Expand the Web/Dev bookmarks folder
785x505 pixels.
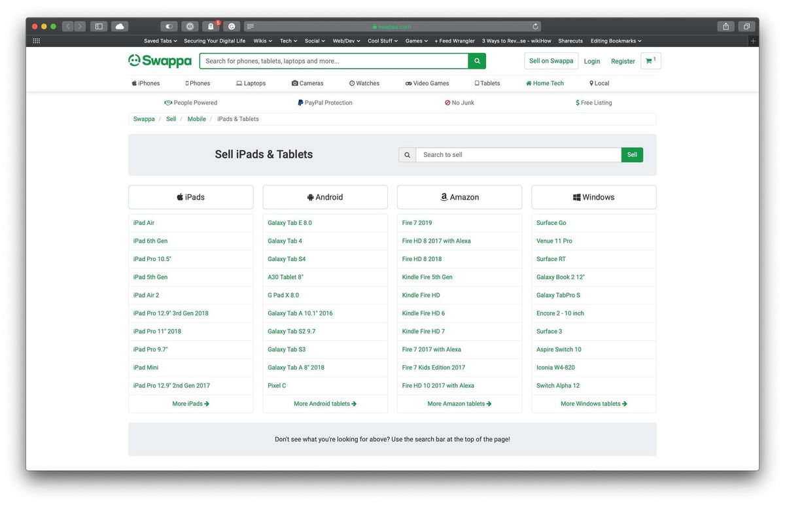pos(346,41)
